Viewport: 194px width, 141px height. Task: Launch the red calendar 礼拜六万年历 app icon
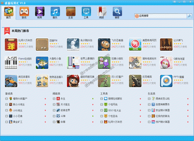[x=11, y=45]
